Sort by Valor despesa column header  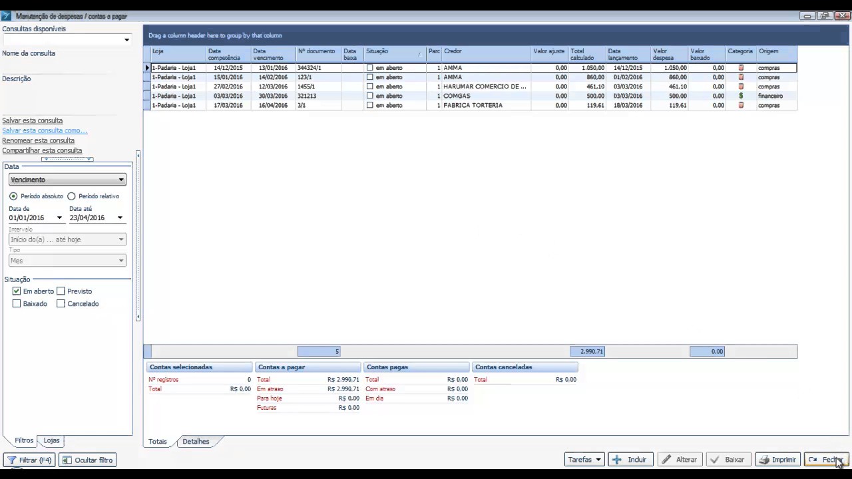click(670, 55)
